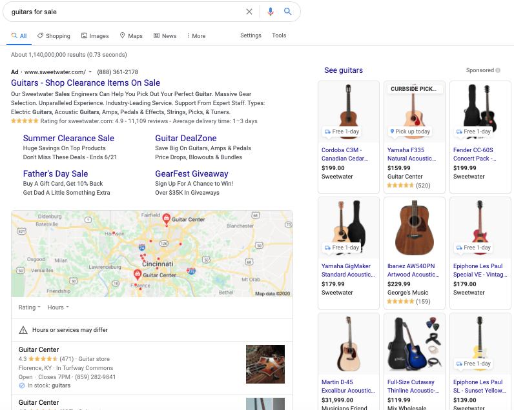
Task: Open the Epiphone Les Paul SL Sunset Yellow link
Action: (480, 386)
